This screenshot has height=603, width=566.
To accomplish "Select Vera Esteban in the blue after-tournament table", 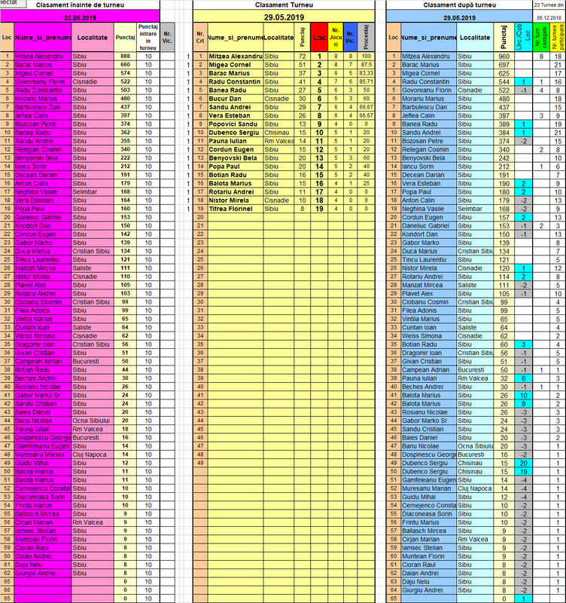I will pyautogui.click(x=428, y=183).
